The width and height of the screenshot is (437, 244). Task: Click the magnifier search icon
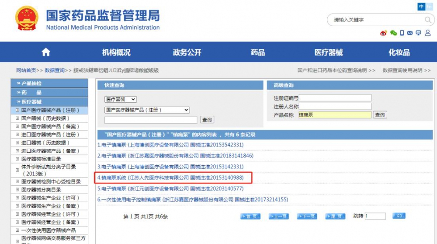(428, 20)
